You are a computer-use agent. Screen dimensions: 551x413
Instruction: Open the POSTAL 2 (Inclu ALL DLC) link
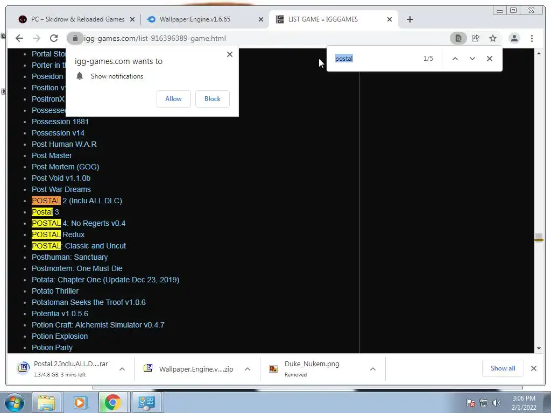point(77,201)
